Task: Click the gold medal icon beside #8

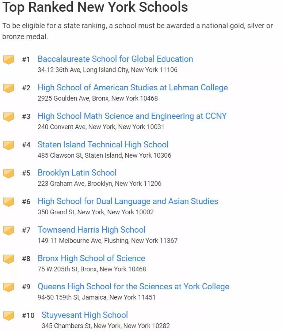Action: 9,259
